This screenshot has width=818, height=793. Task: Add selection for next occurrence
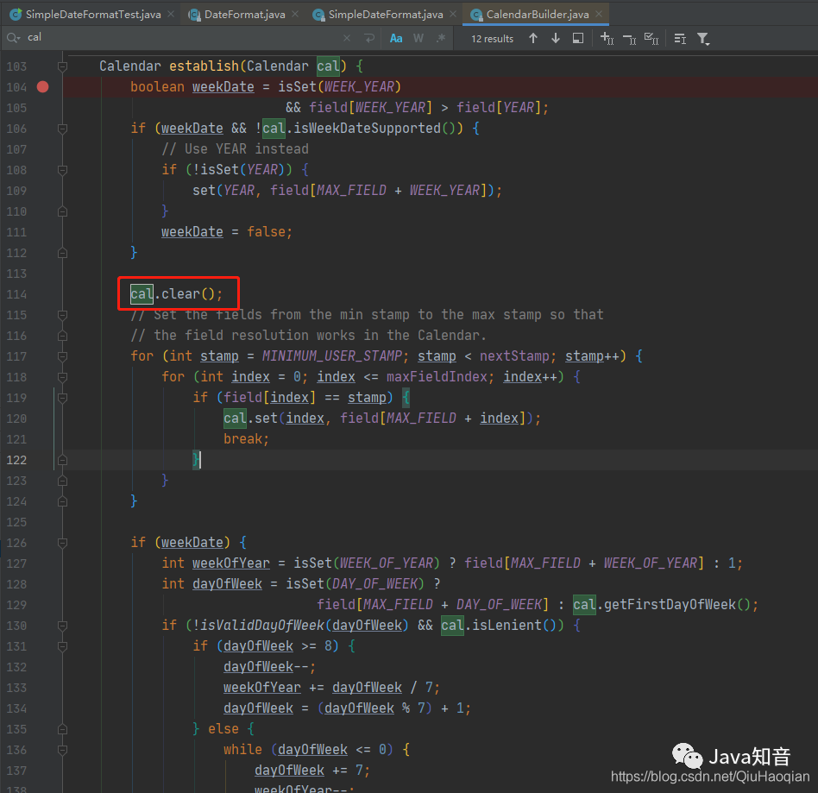607,38
